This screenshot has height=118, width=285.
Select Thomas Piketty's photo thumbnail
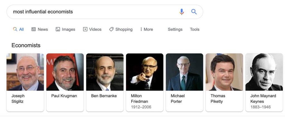click(x=224, y=72)
